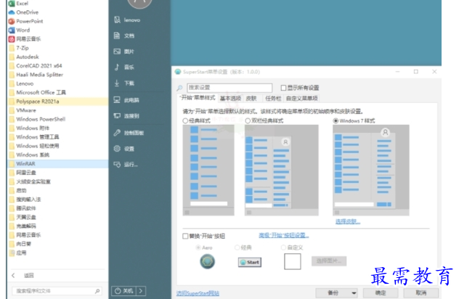The image size is (459, 299).
Task: Enable the 替换"开始"按钮 checkbox
Action: coord(185,236)
